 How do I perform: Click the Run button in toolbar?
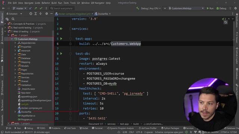pyautogui.click(x=210, y=8)
